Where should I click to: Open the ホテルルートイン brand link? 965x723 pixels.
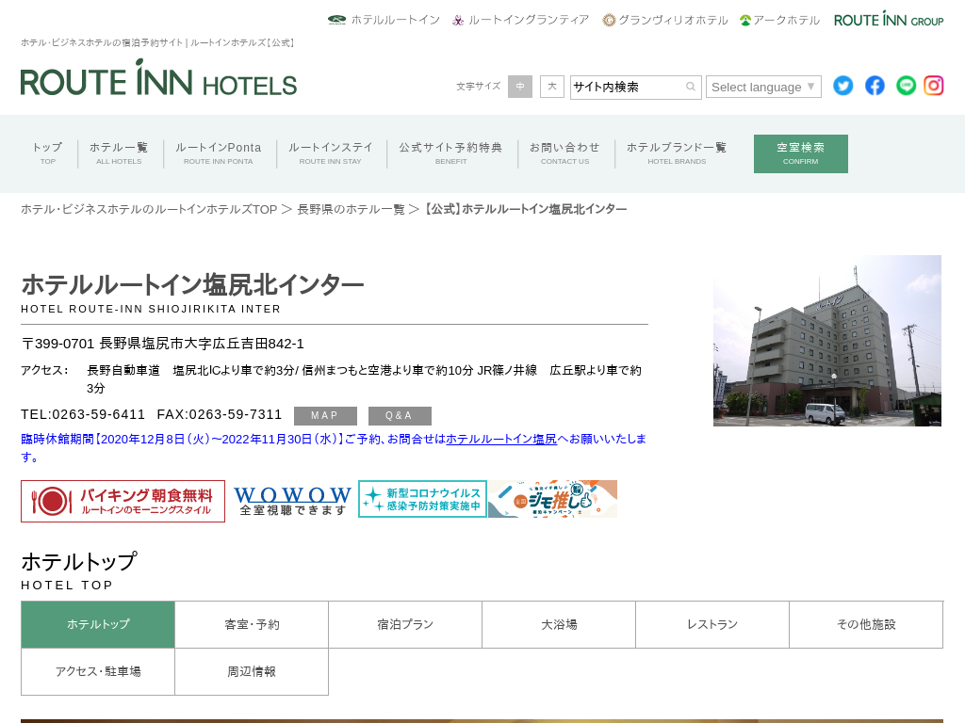tap(384, 21)
